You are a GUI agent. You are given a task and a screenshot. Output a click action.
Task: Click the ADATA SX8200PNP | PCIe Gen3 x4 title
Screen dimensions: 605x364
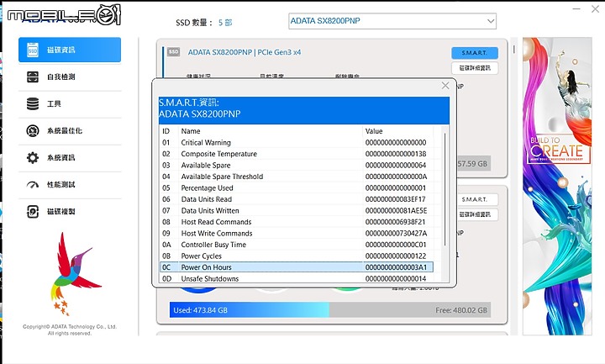coord(245,52)
